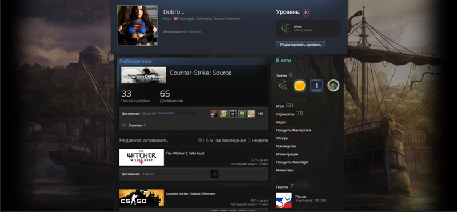Open the Скриншоты 78 link
Viewport: 457px width, 212px height.
tap(290, 114)
